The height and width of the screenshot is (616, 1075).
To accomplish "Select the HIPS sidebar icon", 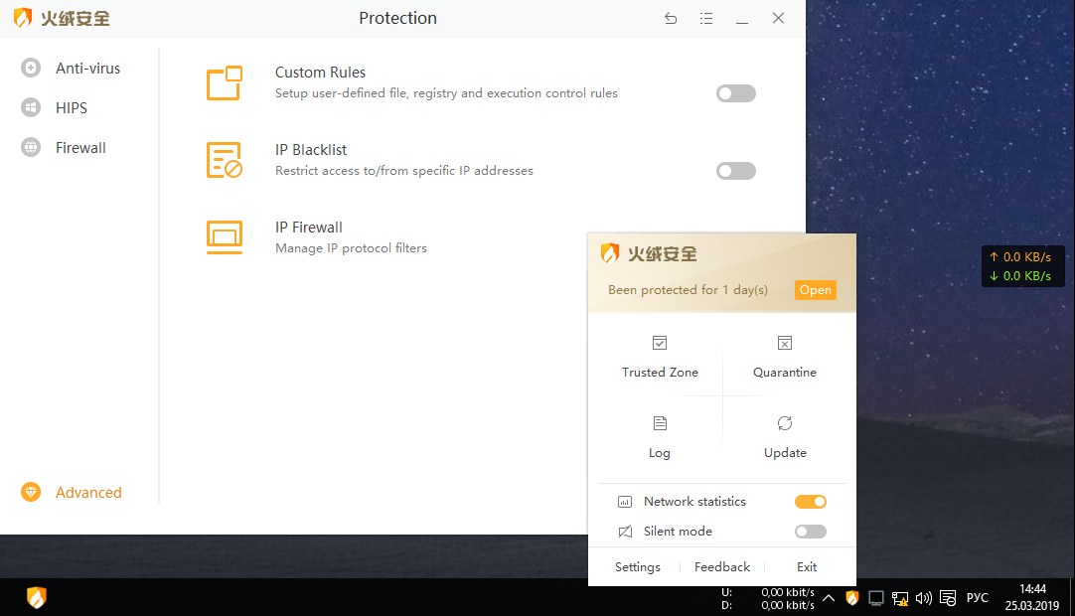I will pyautogui.click(x=31, y=107).
